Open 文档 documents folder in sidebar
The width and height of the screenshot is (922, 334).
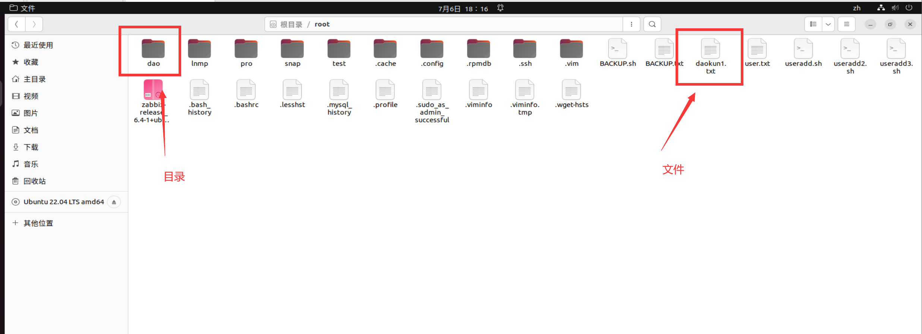click(x=66, y=130)
